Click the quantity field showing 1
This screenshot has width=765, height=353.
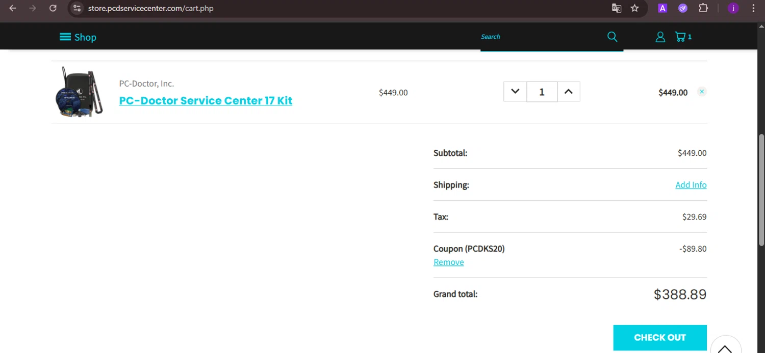pyautogui.click(x=542, y=92)
